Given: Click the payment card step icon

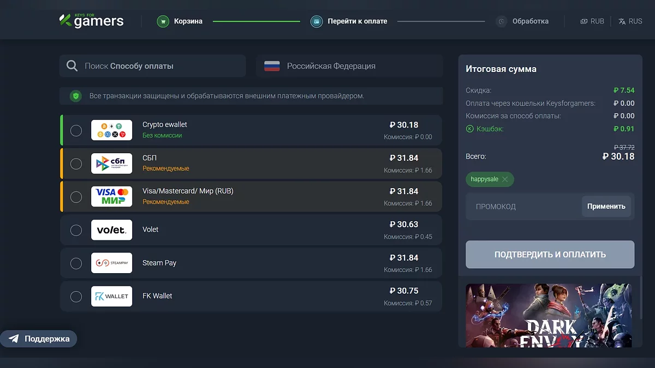Looking at the screenshot, I should (x=317, y=21).
